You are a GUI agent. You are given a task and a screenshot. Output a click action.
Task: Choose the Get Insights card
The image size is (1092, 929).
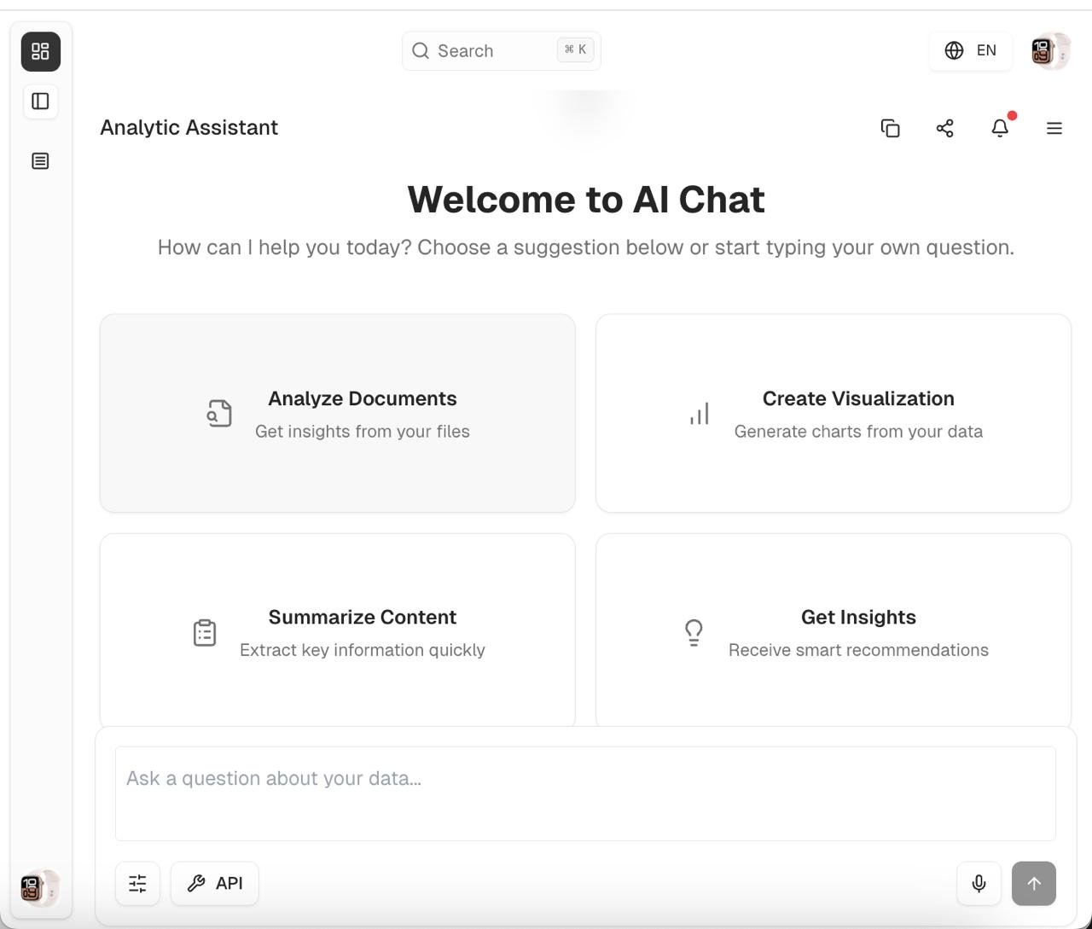833,631
